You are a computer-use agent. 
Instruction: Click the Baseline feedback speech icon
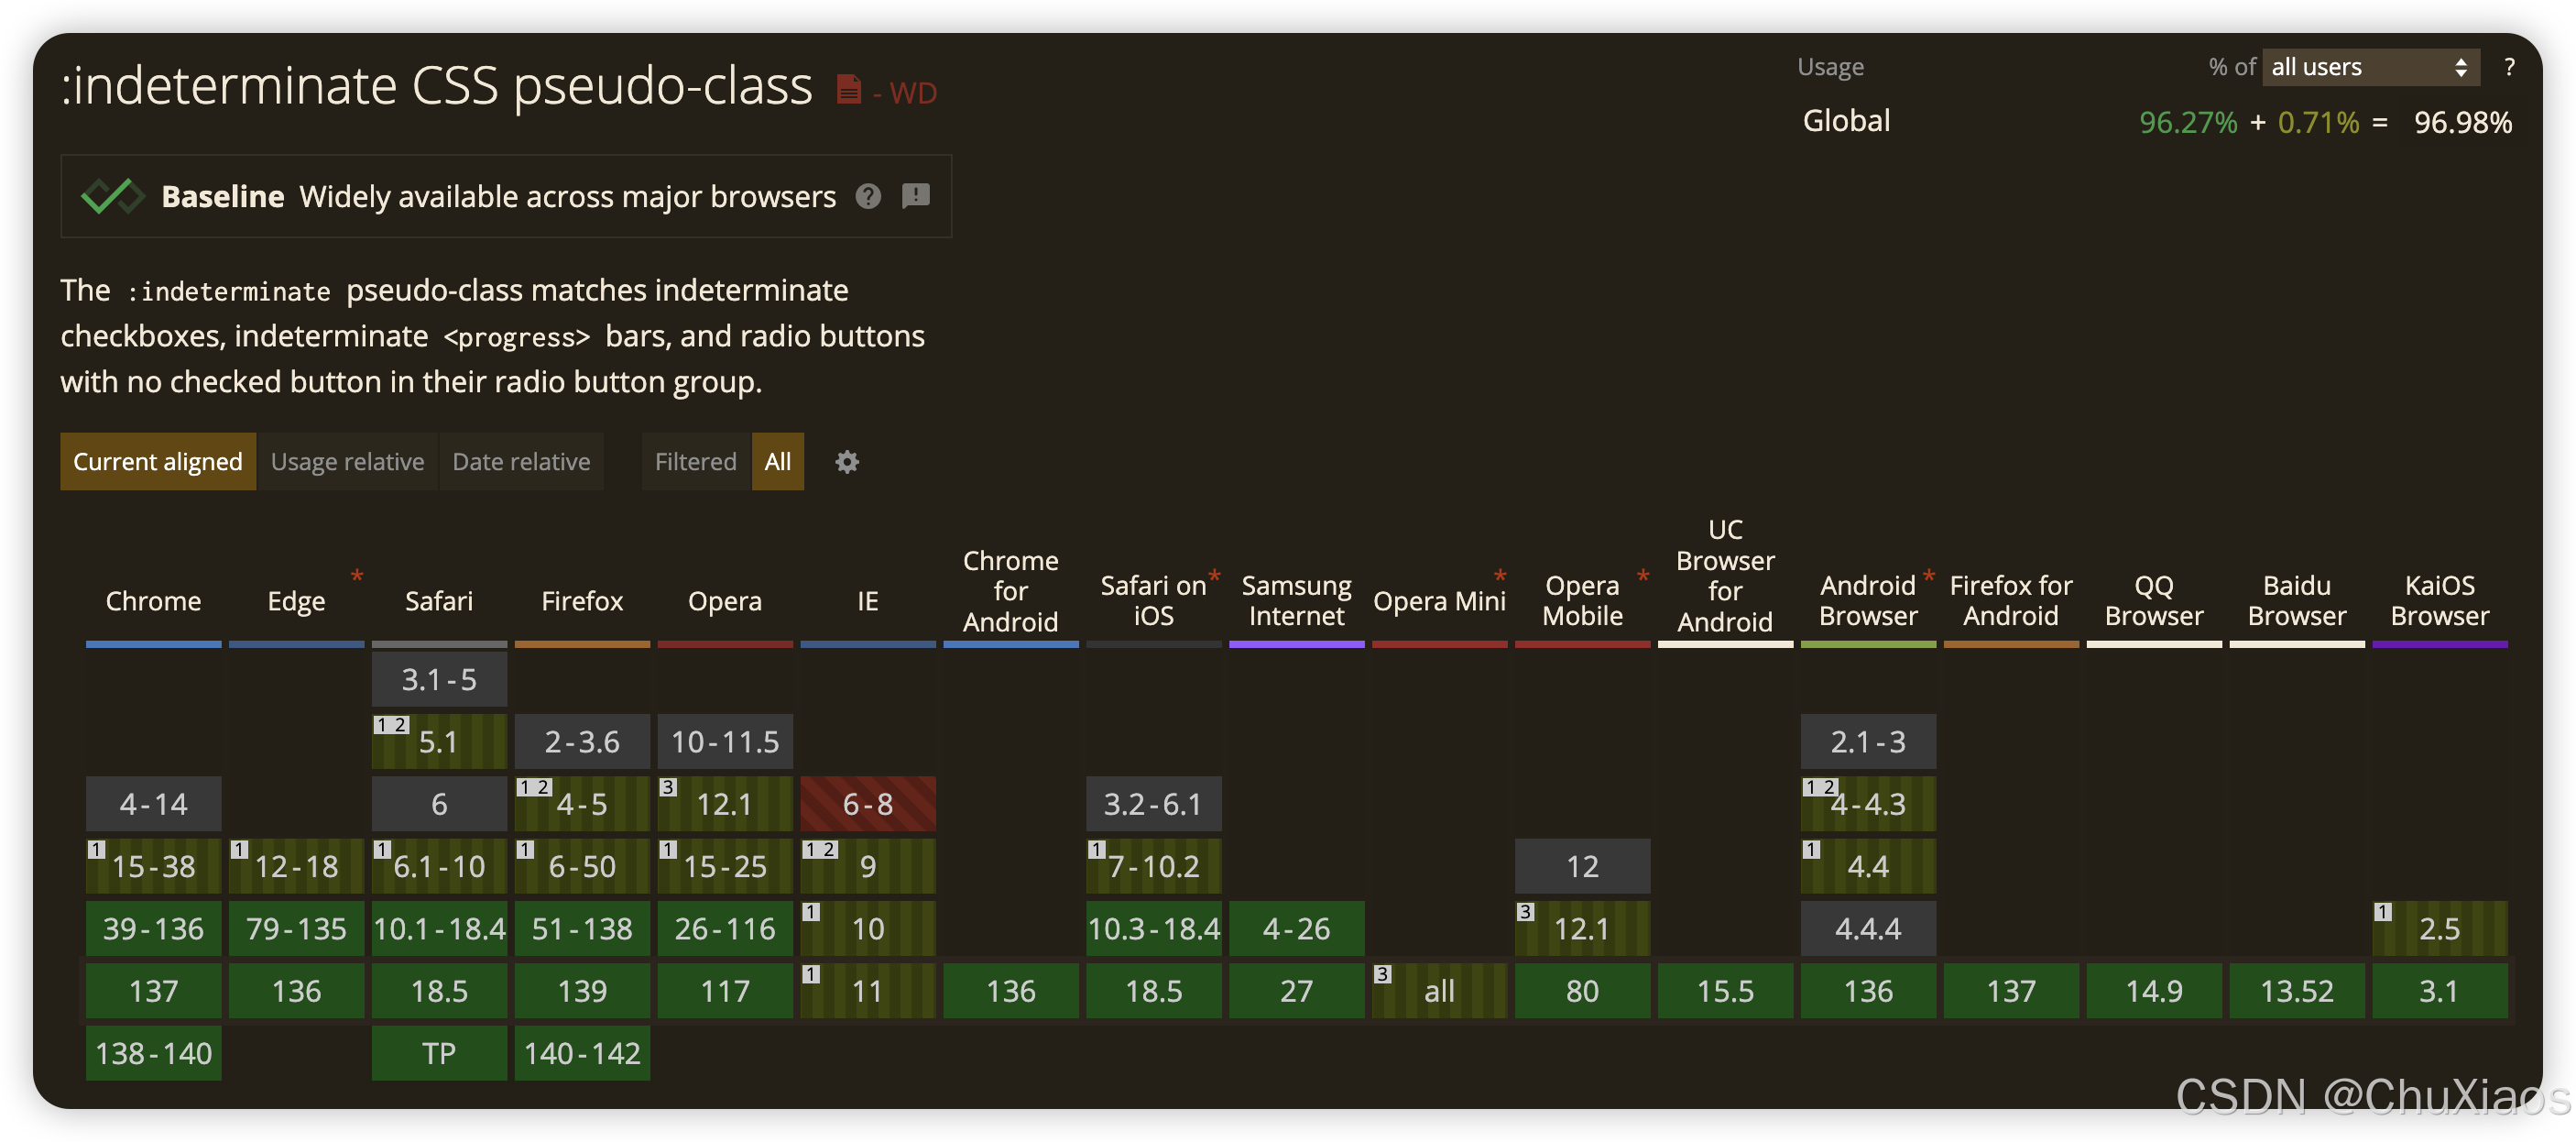pos(915,196)
